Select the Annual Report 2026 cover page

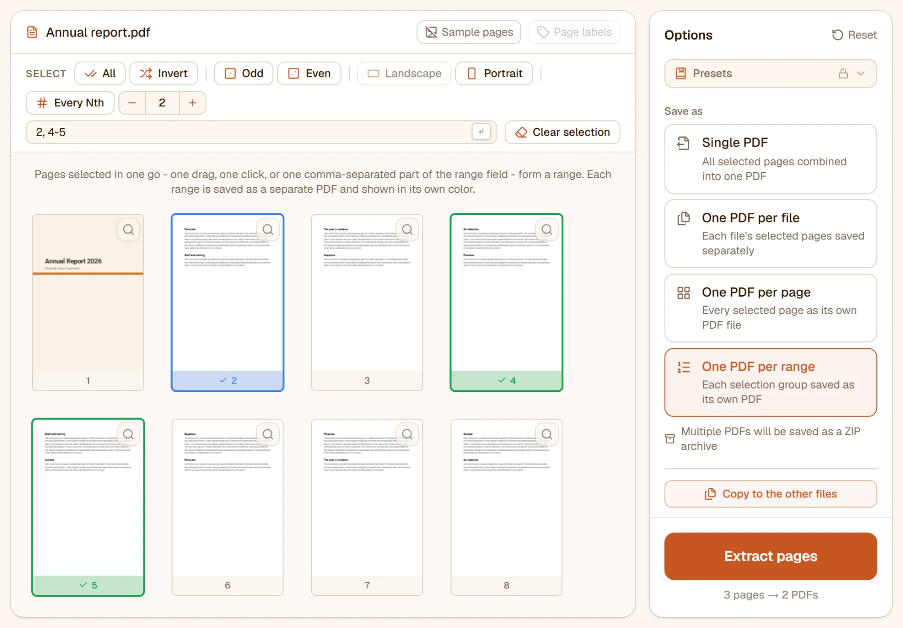point(88,302)
